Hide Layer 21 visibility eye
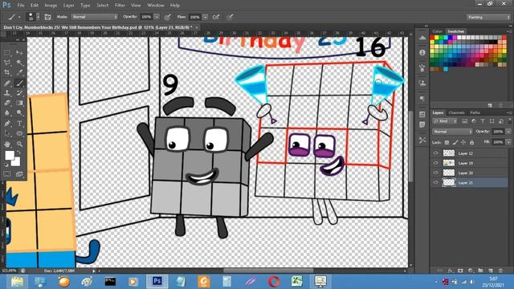This screenshot has height=289, width=514. tap(435, 182)
